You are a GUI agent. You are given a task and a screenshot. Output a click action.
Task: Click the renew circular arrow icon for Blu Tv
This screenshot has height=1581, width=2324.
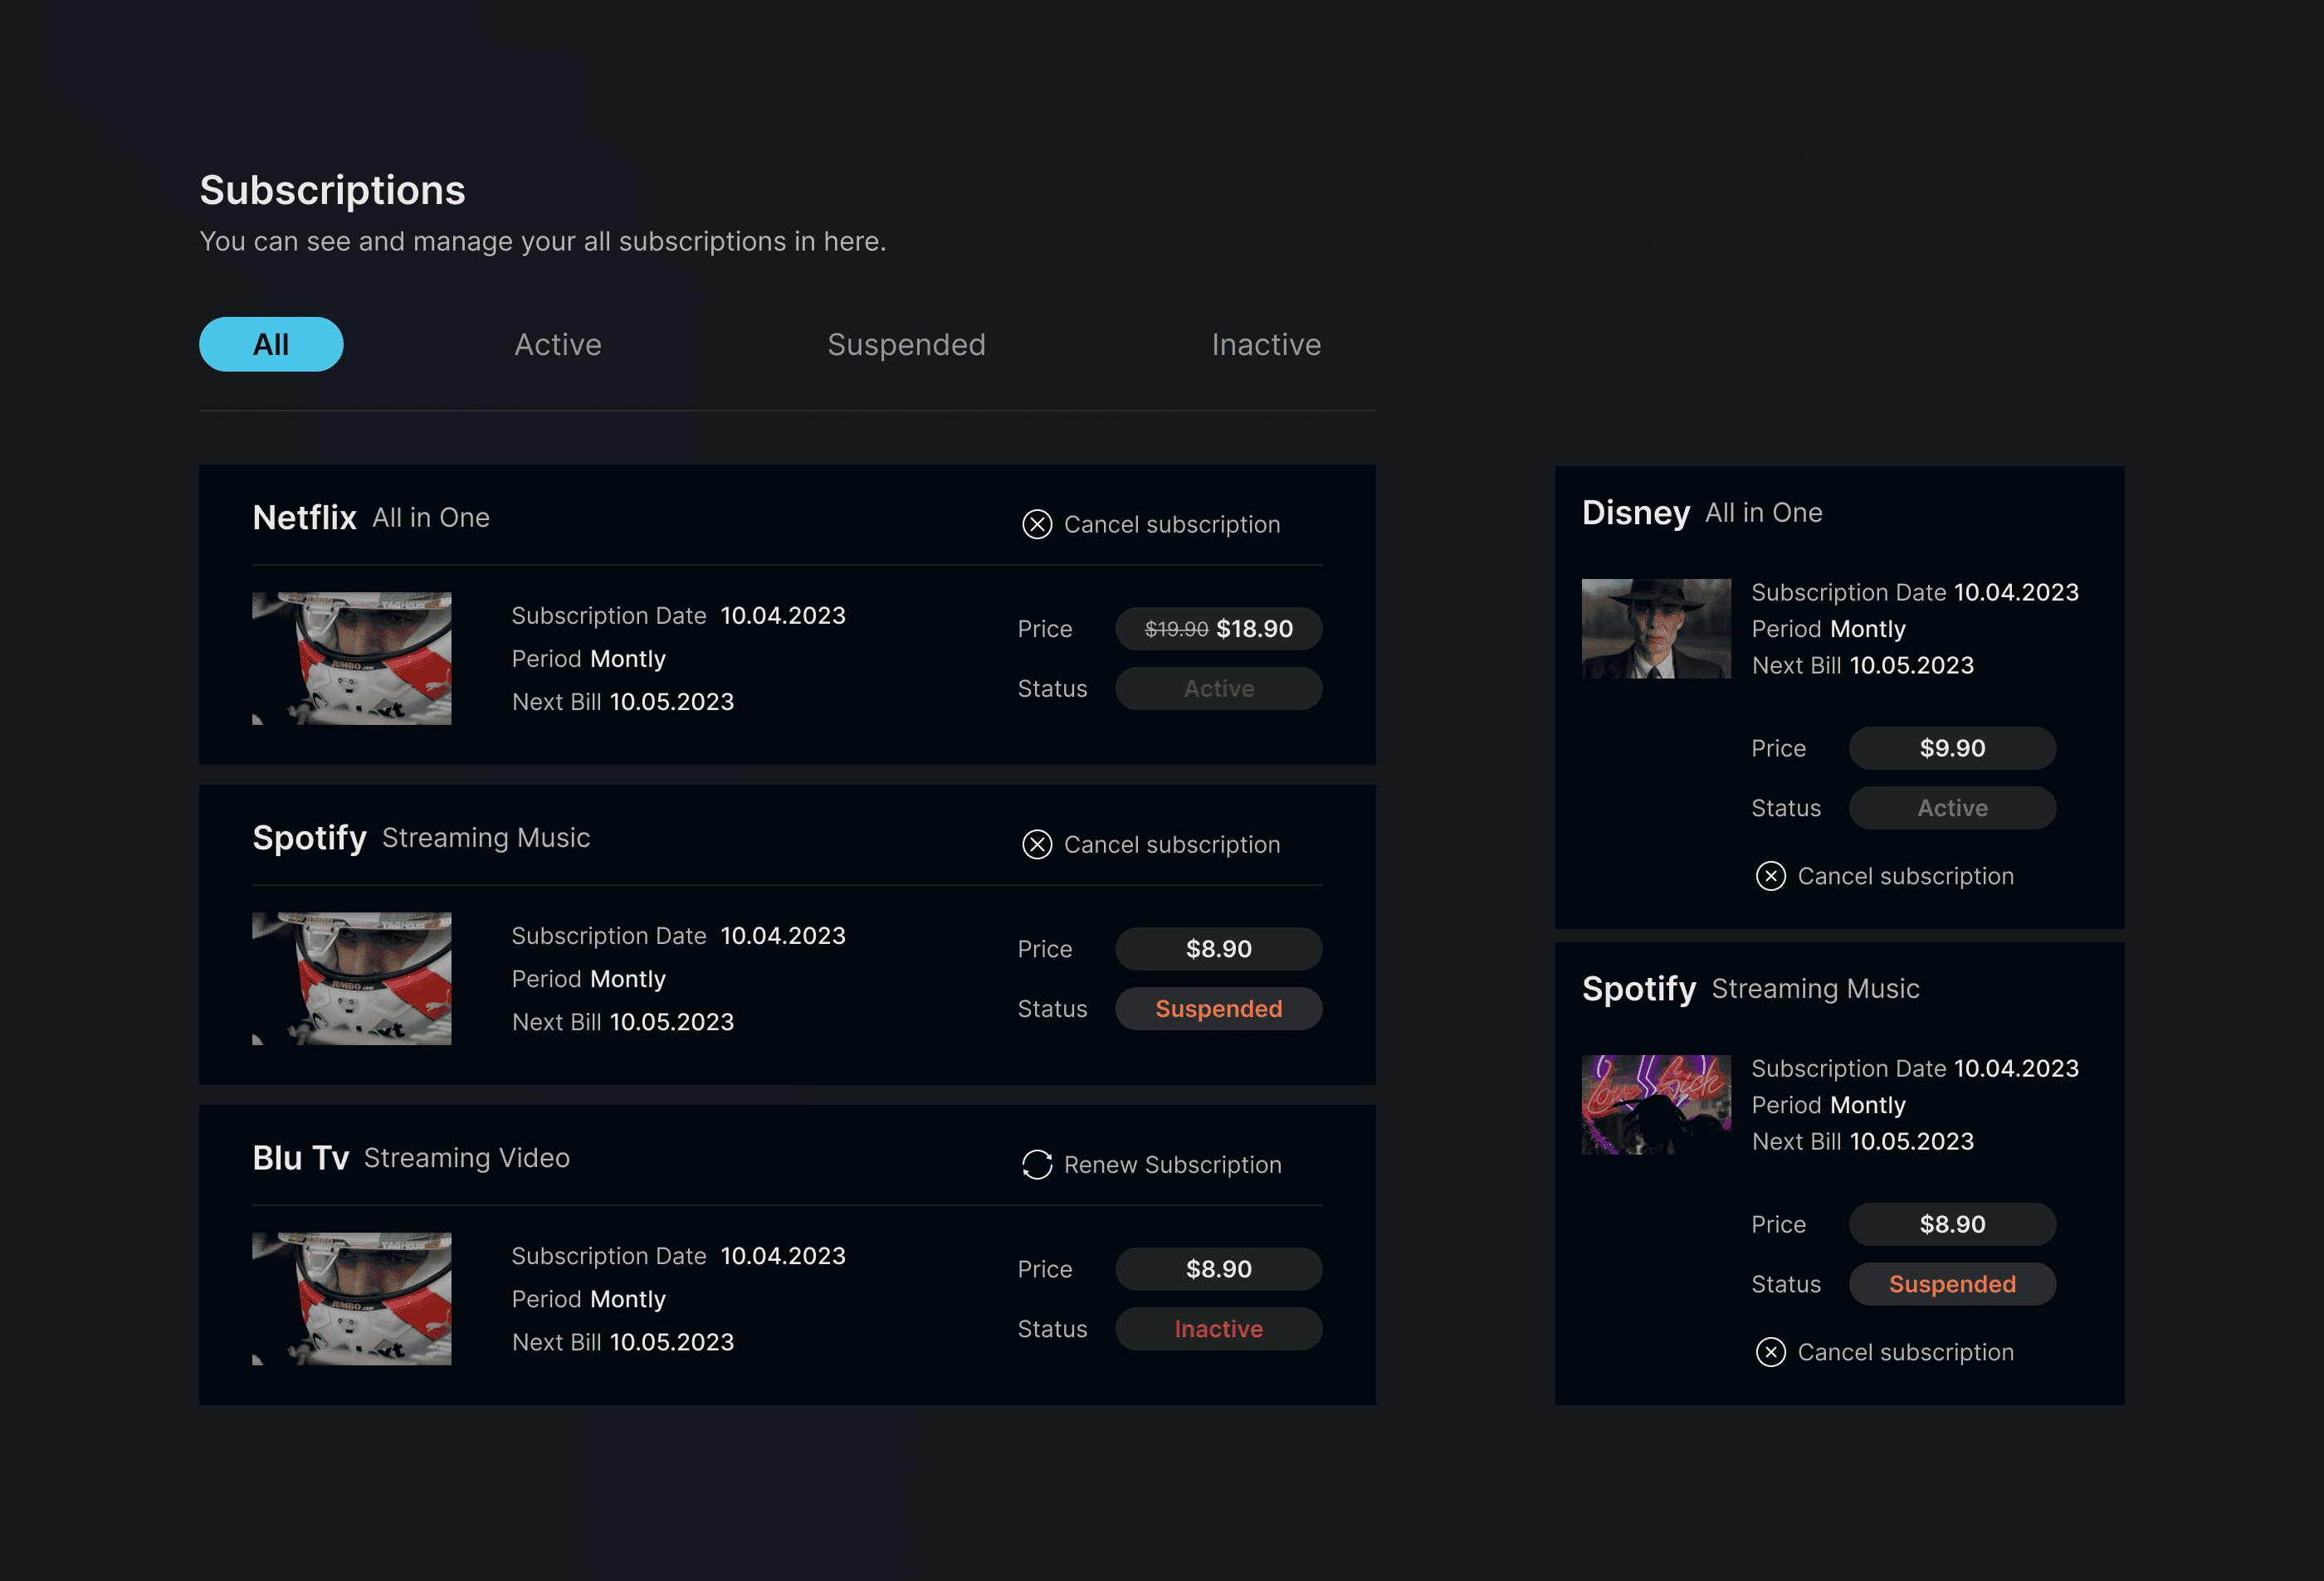pos(1037,1165)
